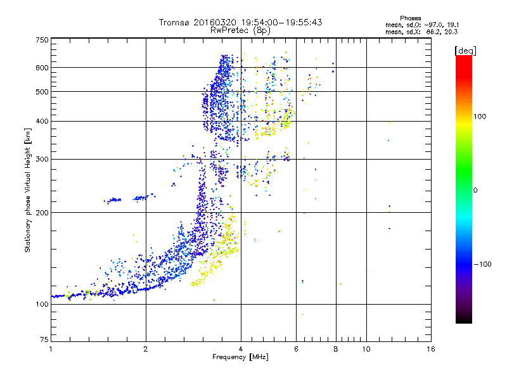
Task: Click the colorbar '100' tick label
Action: coord(480,117)
